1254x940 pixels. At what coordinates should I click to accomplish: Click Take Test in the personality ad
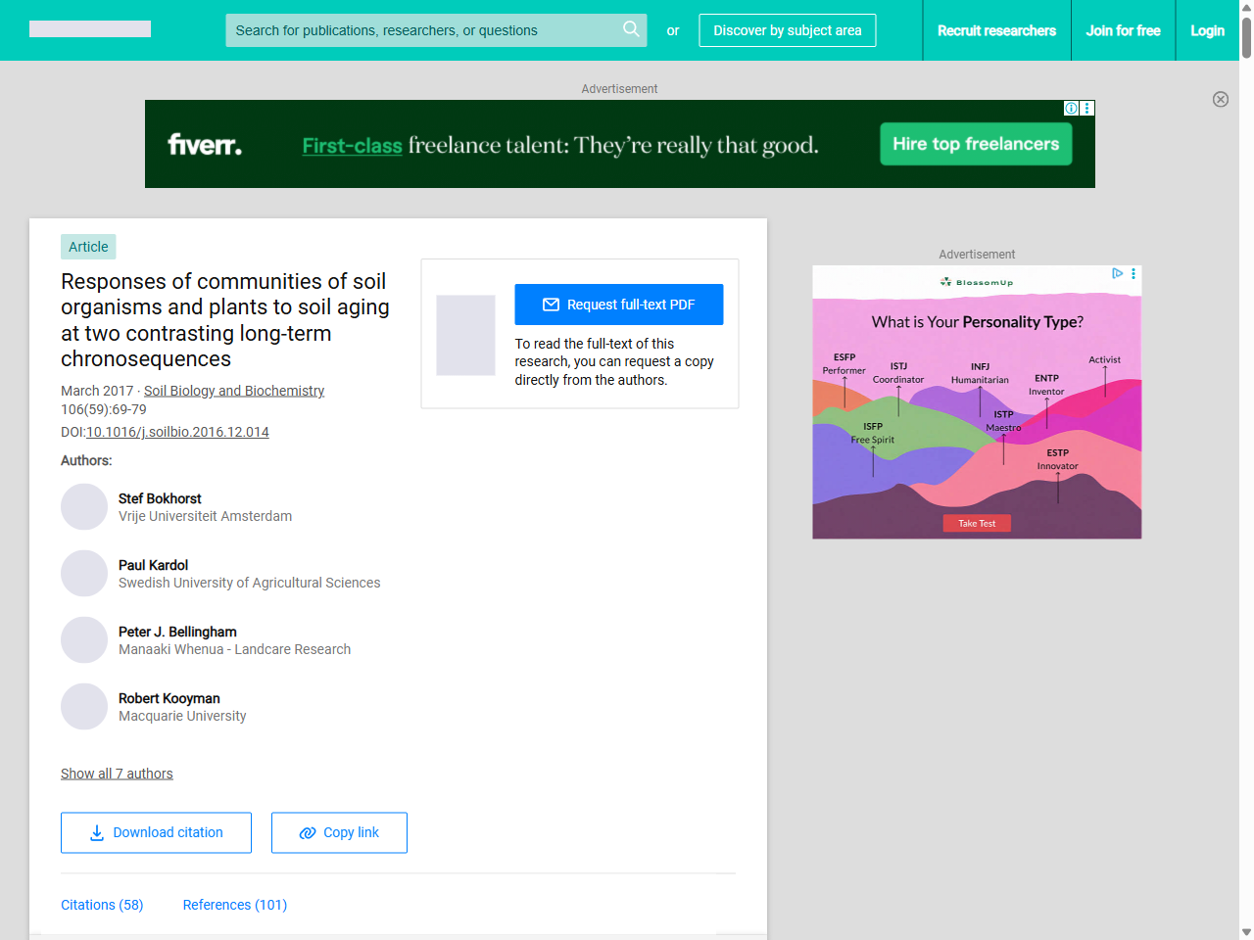[x=976, y=523]
